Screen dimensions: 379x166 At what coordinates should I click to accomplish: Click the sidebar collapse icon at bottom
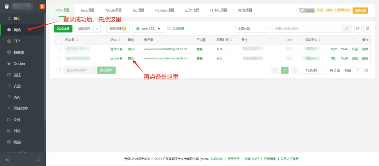coord(7,159)
